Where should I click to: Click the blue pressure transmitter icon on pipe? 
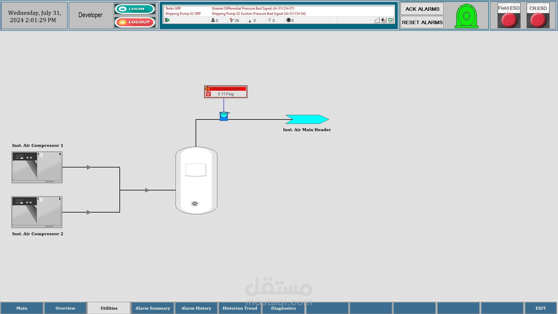(224, 116)
